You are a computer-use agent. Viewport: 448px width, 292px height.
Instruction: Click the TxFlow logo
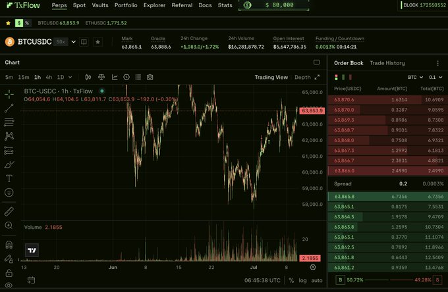click(x=23, y=5)
